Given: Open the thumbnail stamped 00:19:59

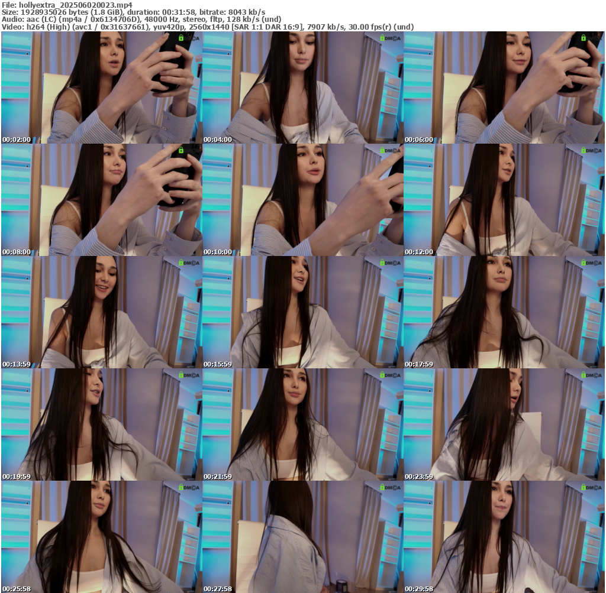Looking at the screenshot, I should click(x=102, y=425).
